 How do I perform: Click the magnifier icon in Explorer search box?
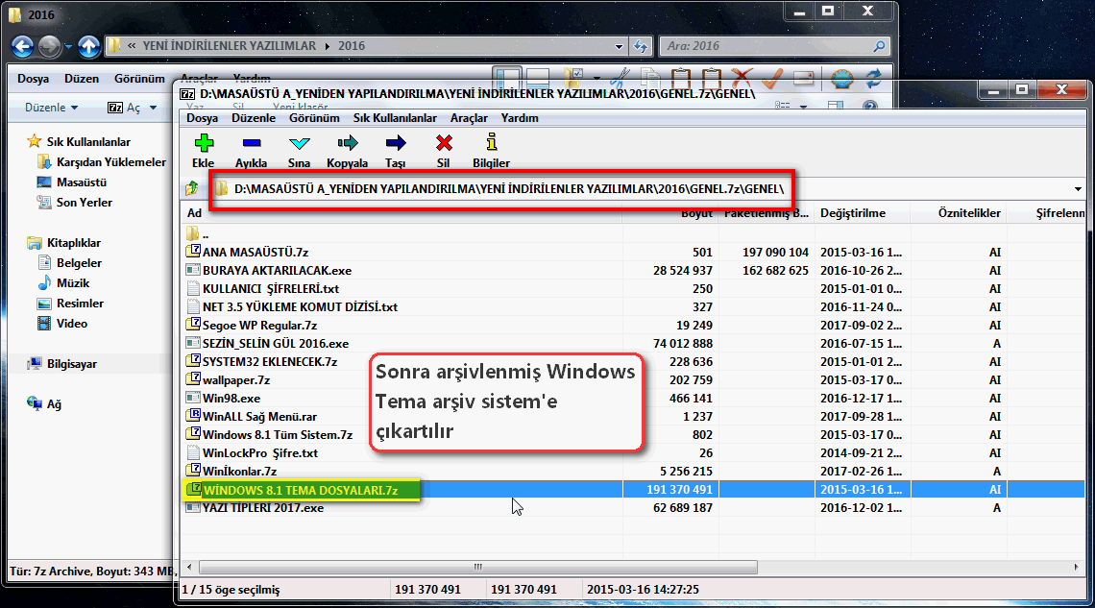(879, 46)
